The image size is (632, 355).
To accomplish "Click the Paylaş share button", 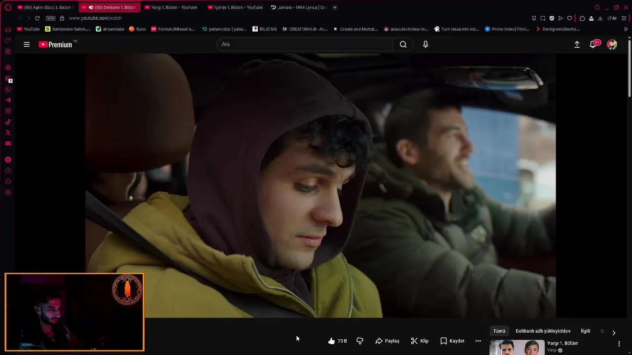I will [x=388, y=341].
